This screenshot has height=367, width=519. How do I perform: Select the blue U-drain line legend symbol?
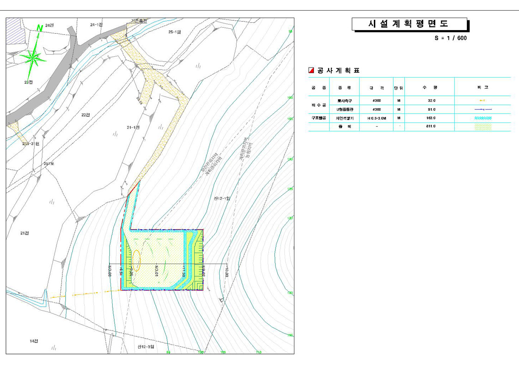(x=482, y=110)
